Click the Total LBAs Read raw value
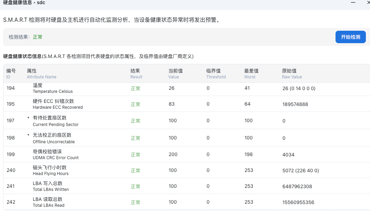The width and height of the screenshot is (370, 213). 298,202
